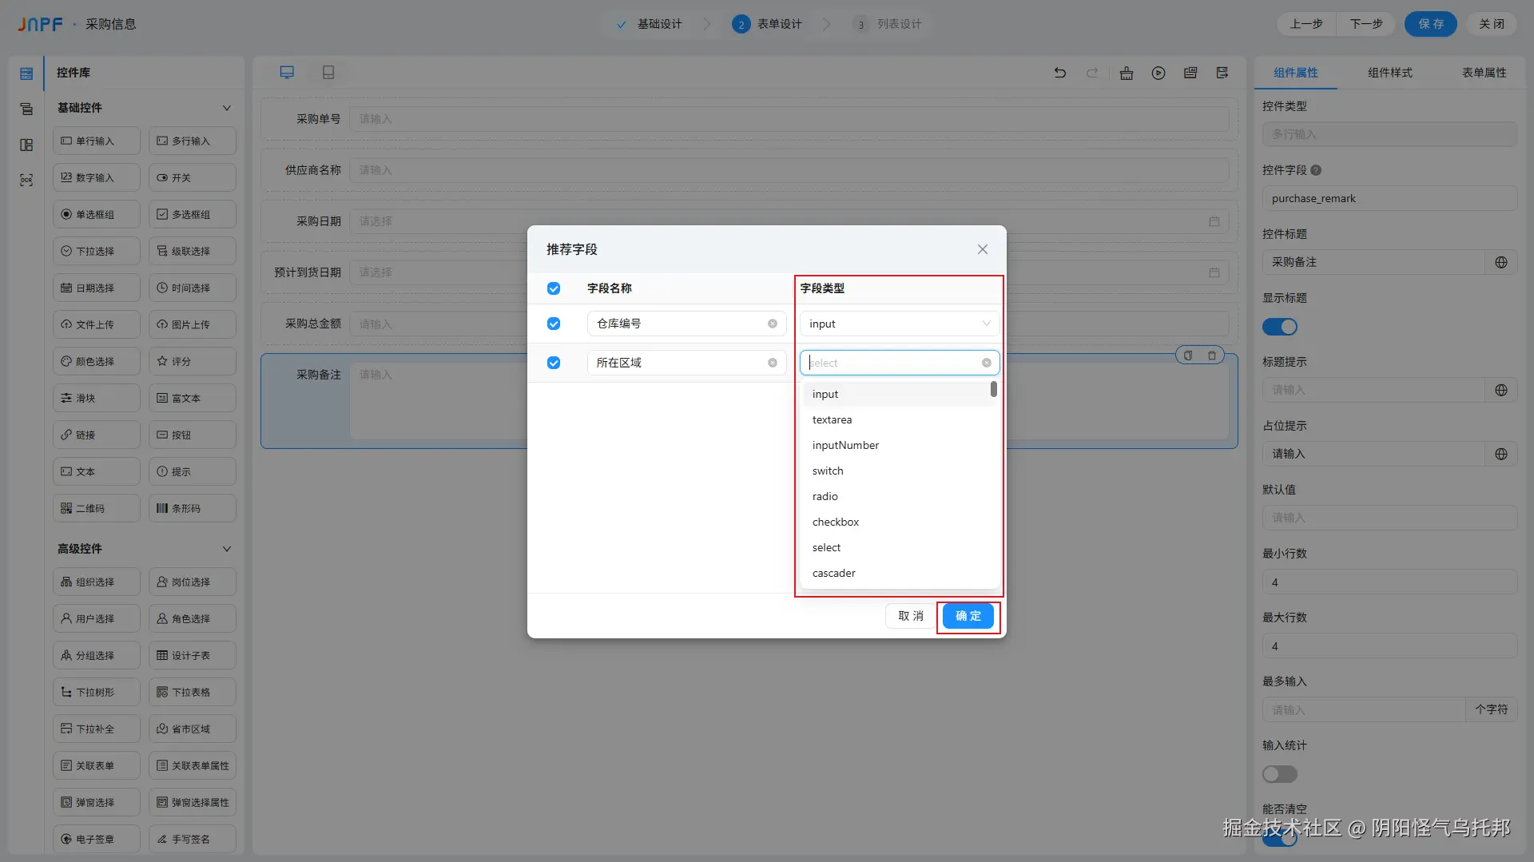Open the layout template sidebar icon

tap(26, 145)
